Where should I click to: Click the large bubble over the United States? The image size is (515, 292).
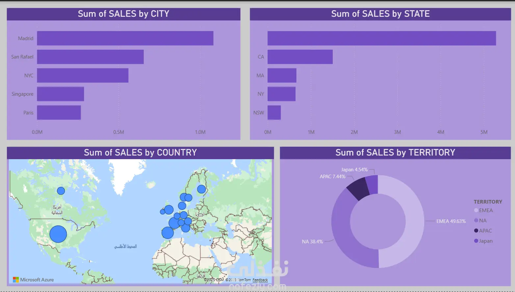click(58, 234)
